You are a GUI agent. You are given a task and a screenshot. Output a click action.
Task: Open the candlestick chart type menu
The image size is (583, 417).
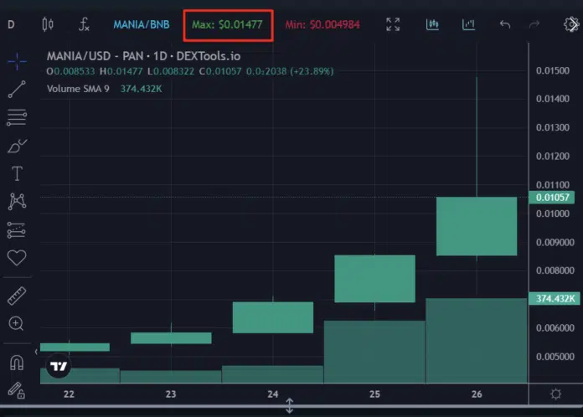click(48, 24)
